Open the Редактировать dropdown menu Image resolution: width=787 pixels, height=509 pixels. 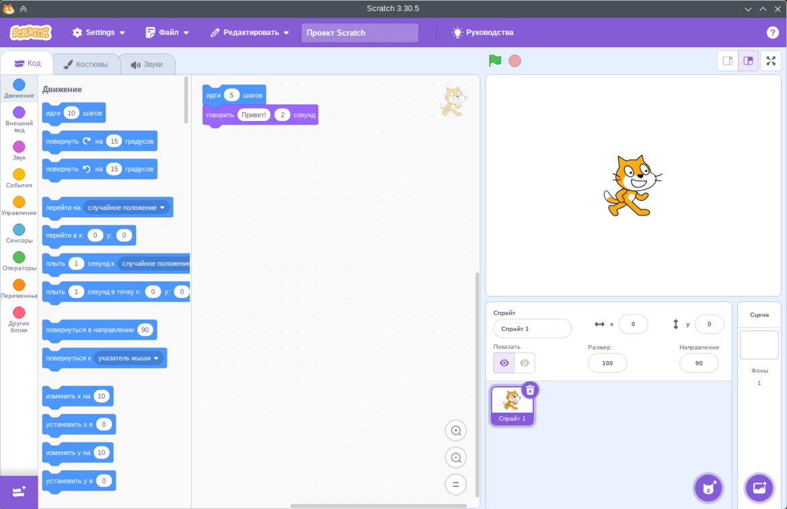click(250, 32)
